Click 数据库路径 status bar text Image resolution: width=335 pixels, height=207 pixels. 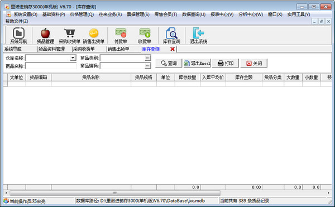[x=140, y=201]
